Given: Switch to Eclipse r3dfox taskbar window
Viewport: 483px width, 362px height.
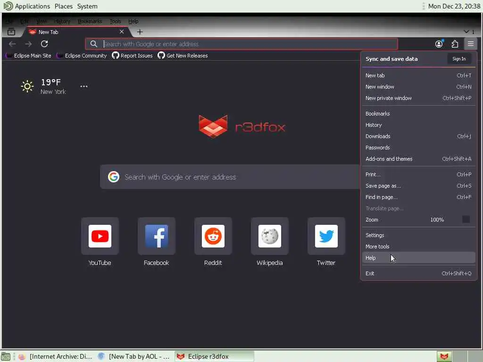Looking at the screenshot, I should tap(214, 356).
